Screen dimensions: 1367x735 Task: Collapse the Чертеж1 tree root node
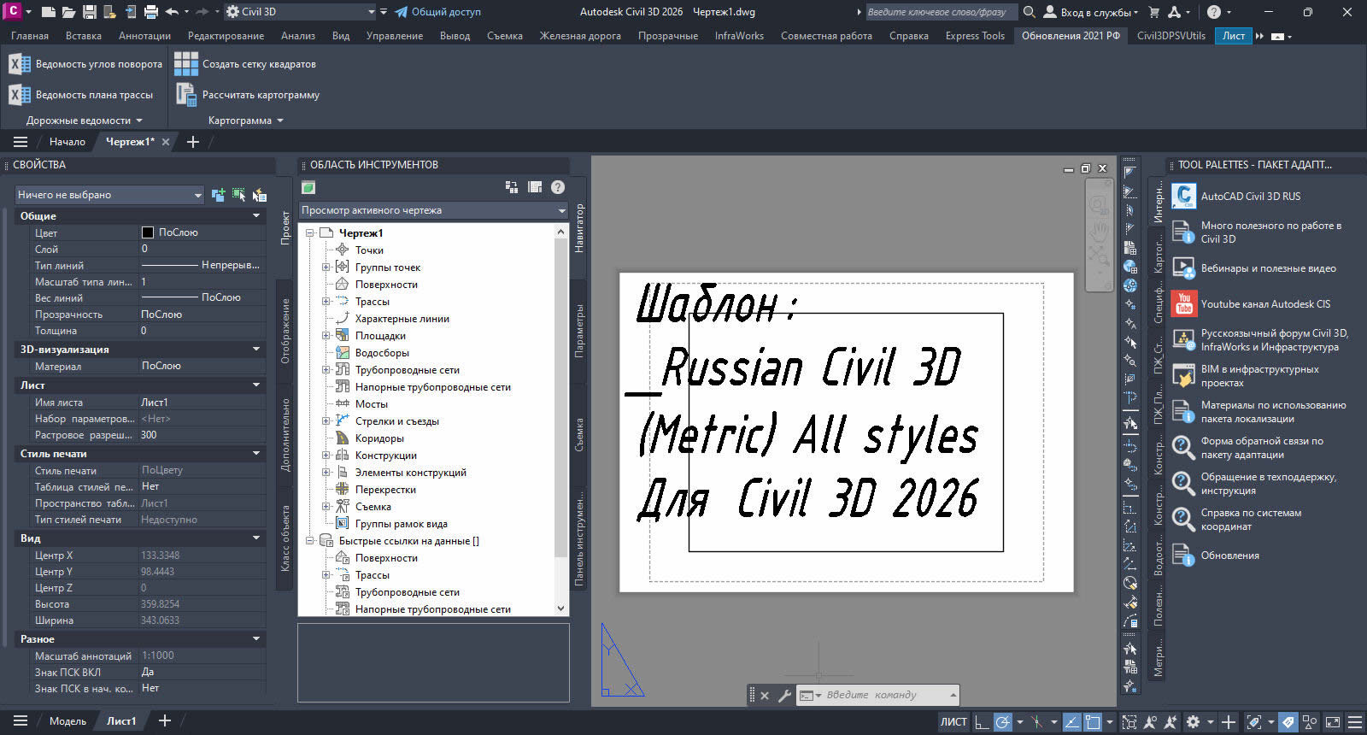[309, 232]
